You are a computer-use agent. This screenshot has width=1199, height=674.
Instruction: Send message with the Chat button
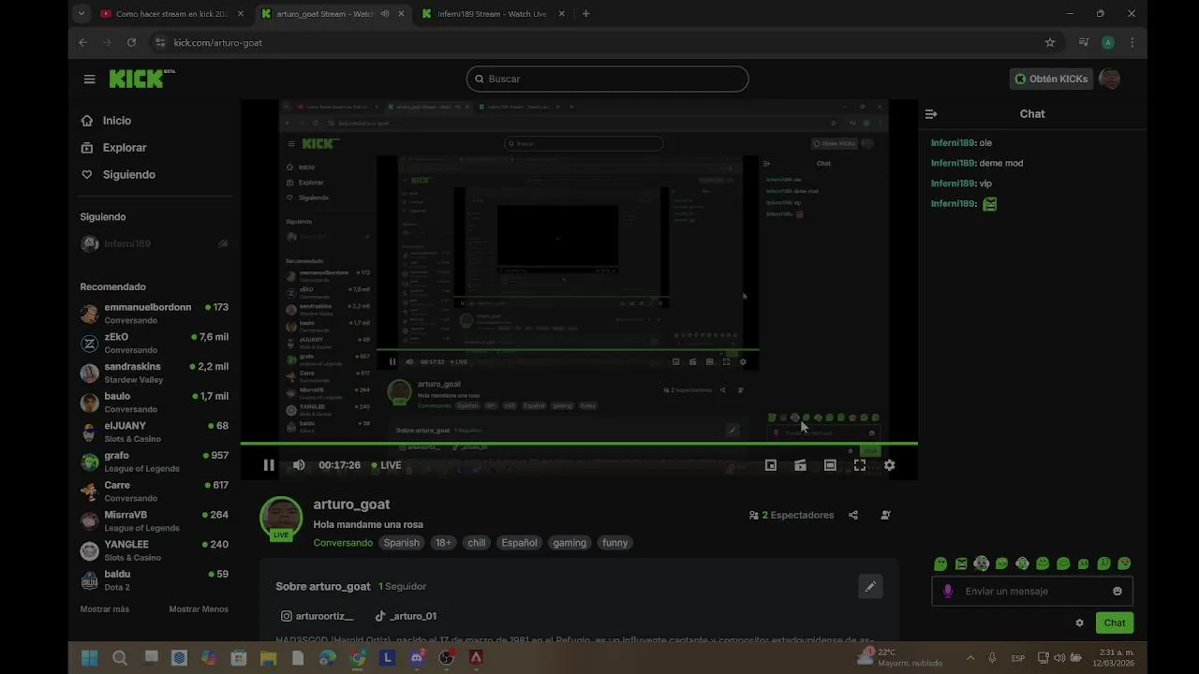pyautogui.click(x=1115, y=623)
